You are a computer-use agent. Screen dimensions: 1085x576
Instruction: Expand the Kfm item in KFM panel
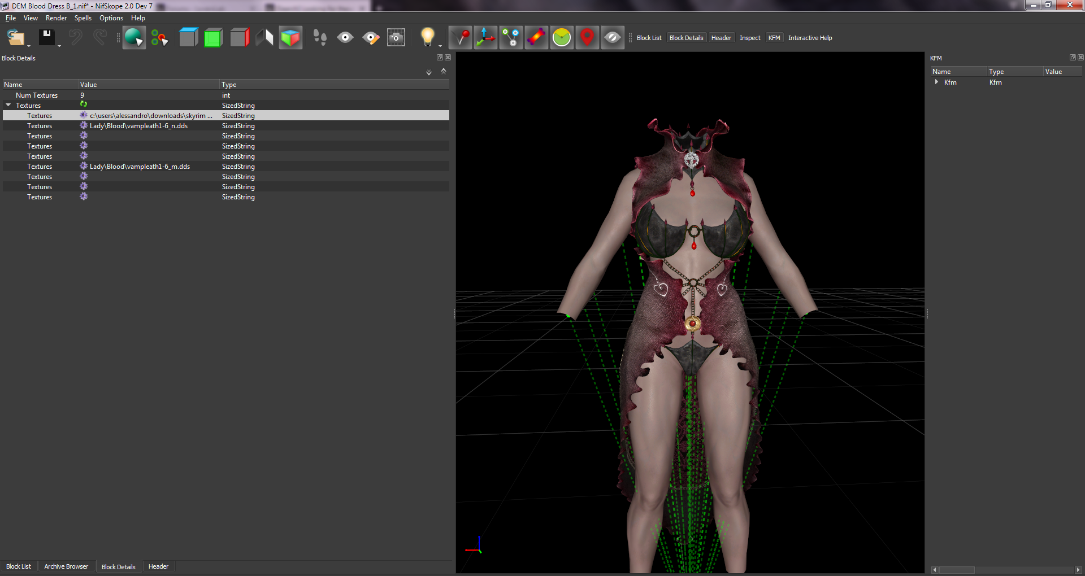[936, 82]
